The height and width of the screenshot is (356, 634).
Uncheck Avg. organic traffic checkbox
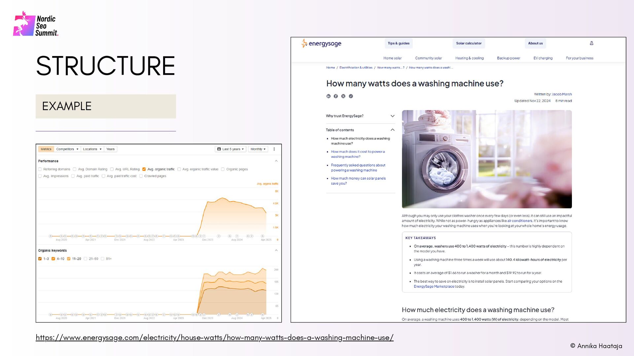coord(144,169)
